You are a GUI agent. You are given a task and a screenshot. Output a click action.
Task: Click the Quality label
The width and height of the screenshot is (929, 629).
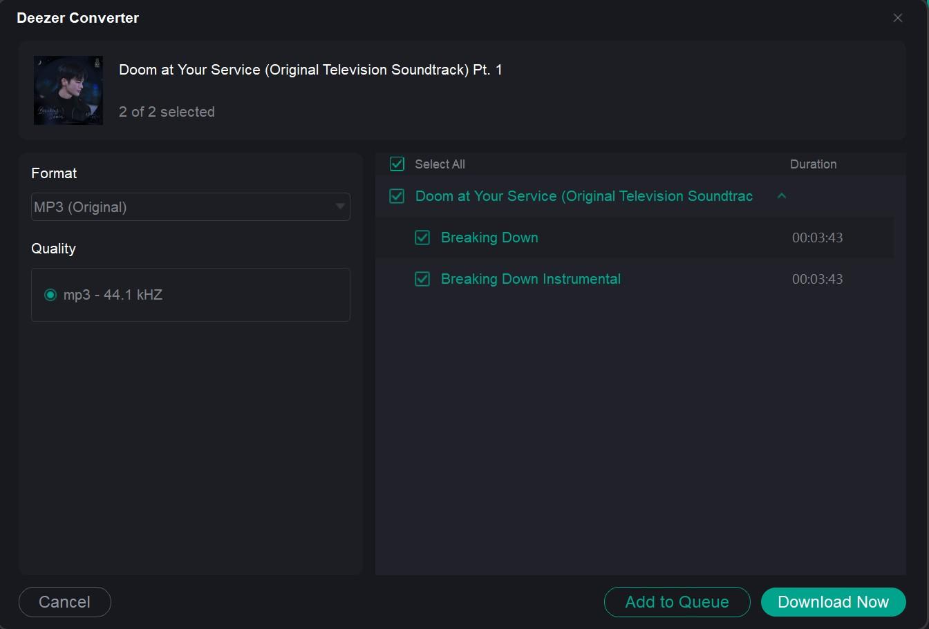pos(53,249)
